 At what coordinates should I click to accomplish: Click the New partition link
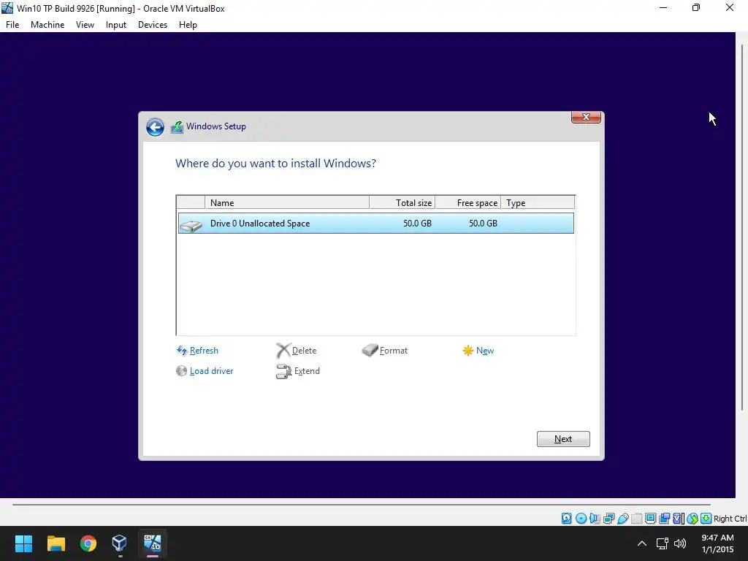[x=485, y=351]
